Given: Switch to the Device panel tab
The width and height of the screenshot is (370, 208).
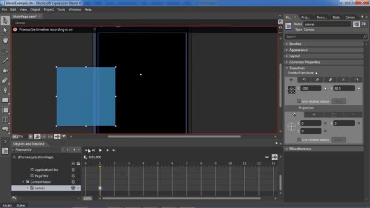Looking at the screenshot, I should point(350,17).
